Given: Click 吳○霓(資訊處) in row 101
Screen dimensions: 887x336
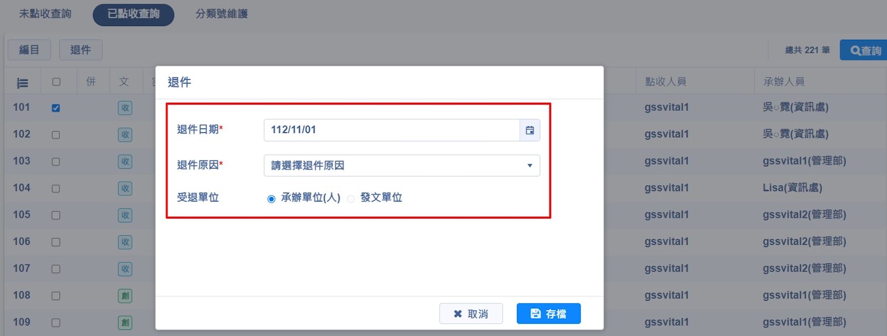Looking at the screenshot, I should point(796,107).
